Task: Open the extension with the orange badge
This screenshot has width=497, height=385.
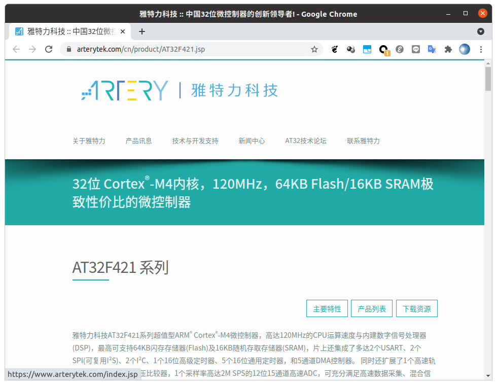Action: [384, 50]
